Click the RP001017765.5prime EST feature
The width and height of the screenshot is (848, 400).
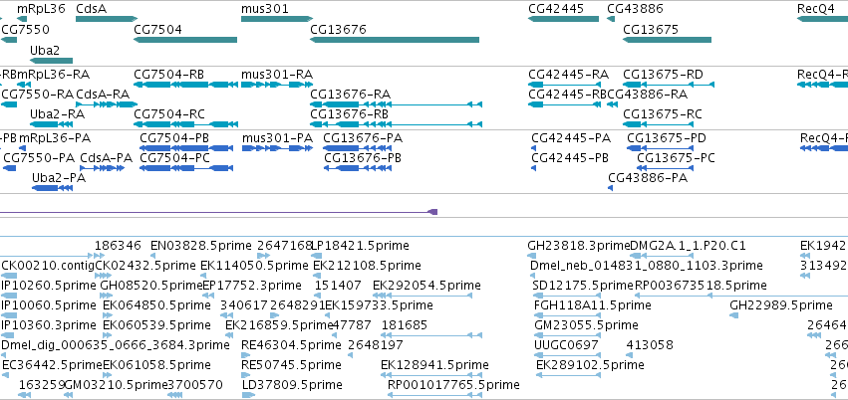coord(434,395)
